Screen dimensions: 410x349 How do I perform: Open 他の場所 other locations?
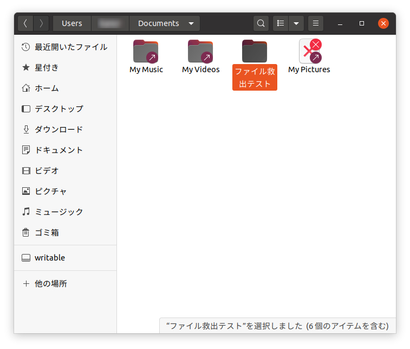point(65,283)
